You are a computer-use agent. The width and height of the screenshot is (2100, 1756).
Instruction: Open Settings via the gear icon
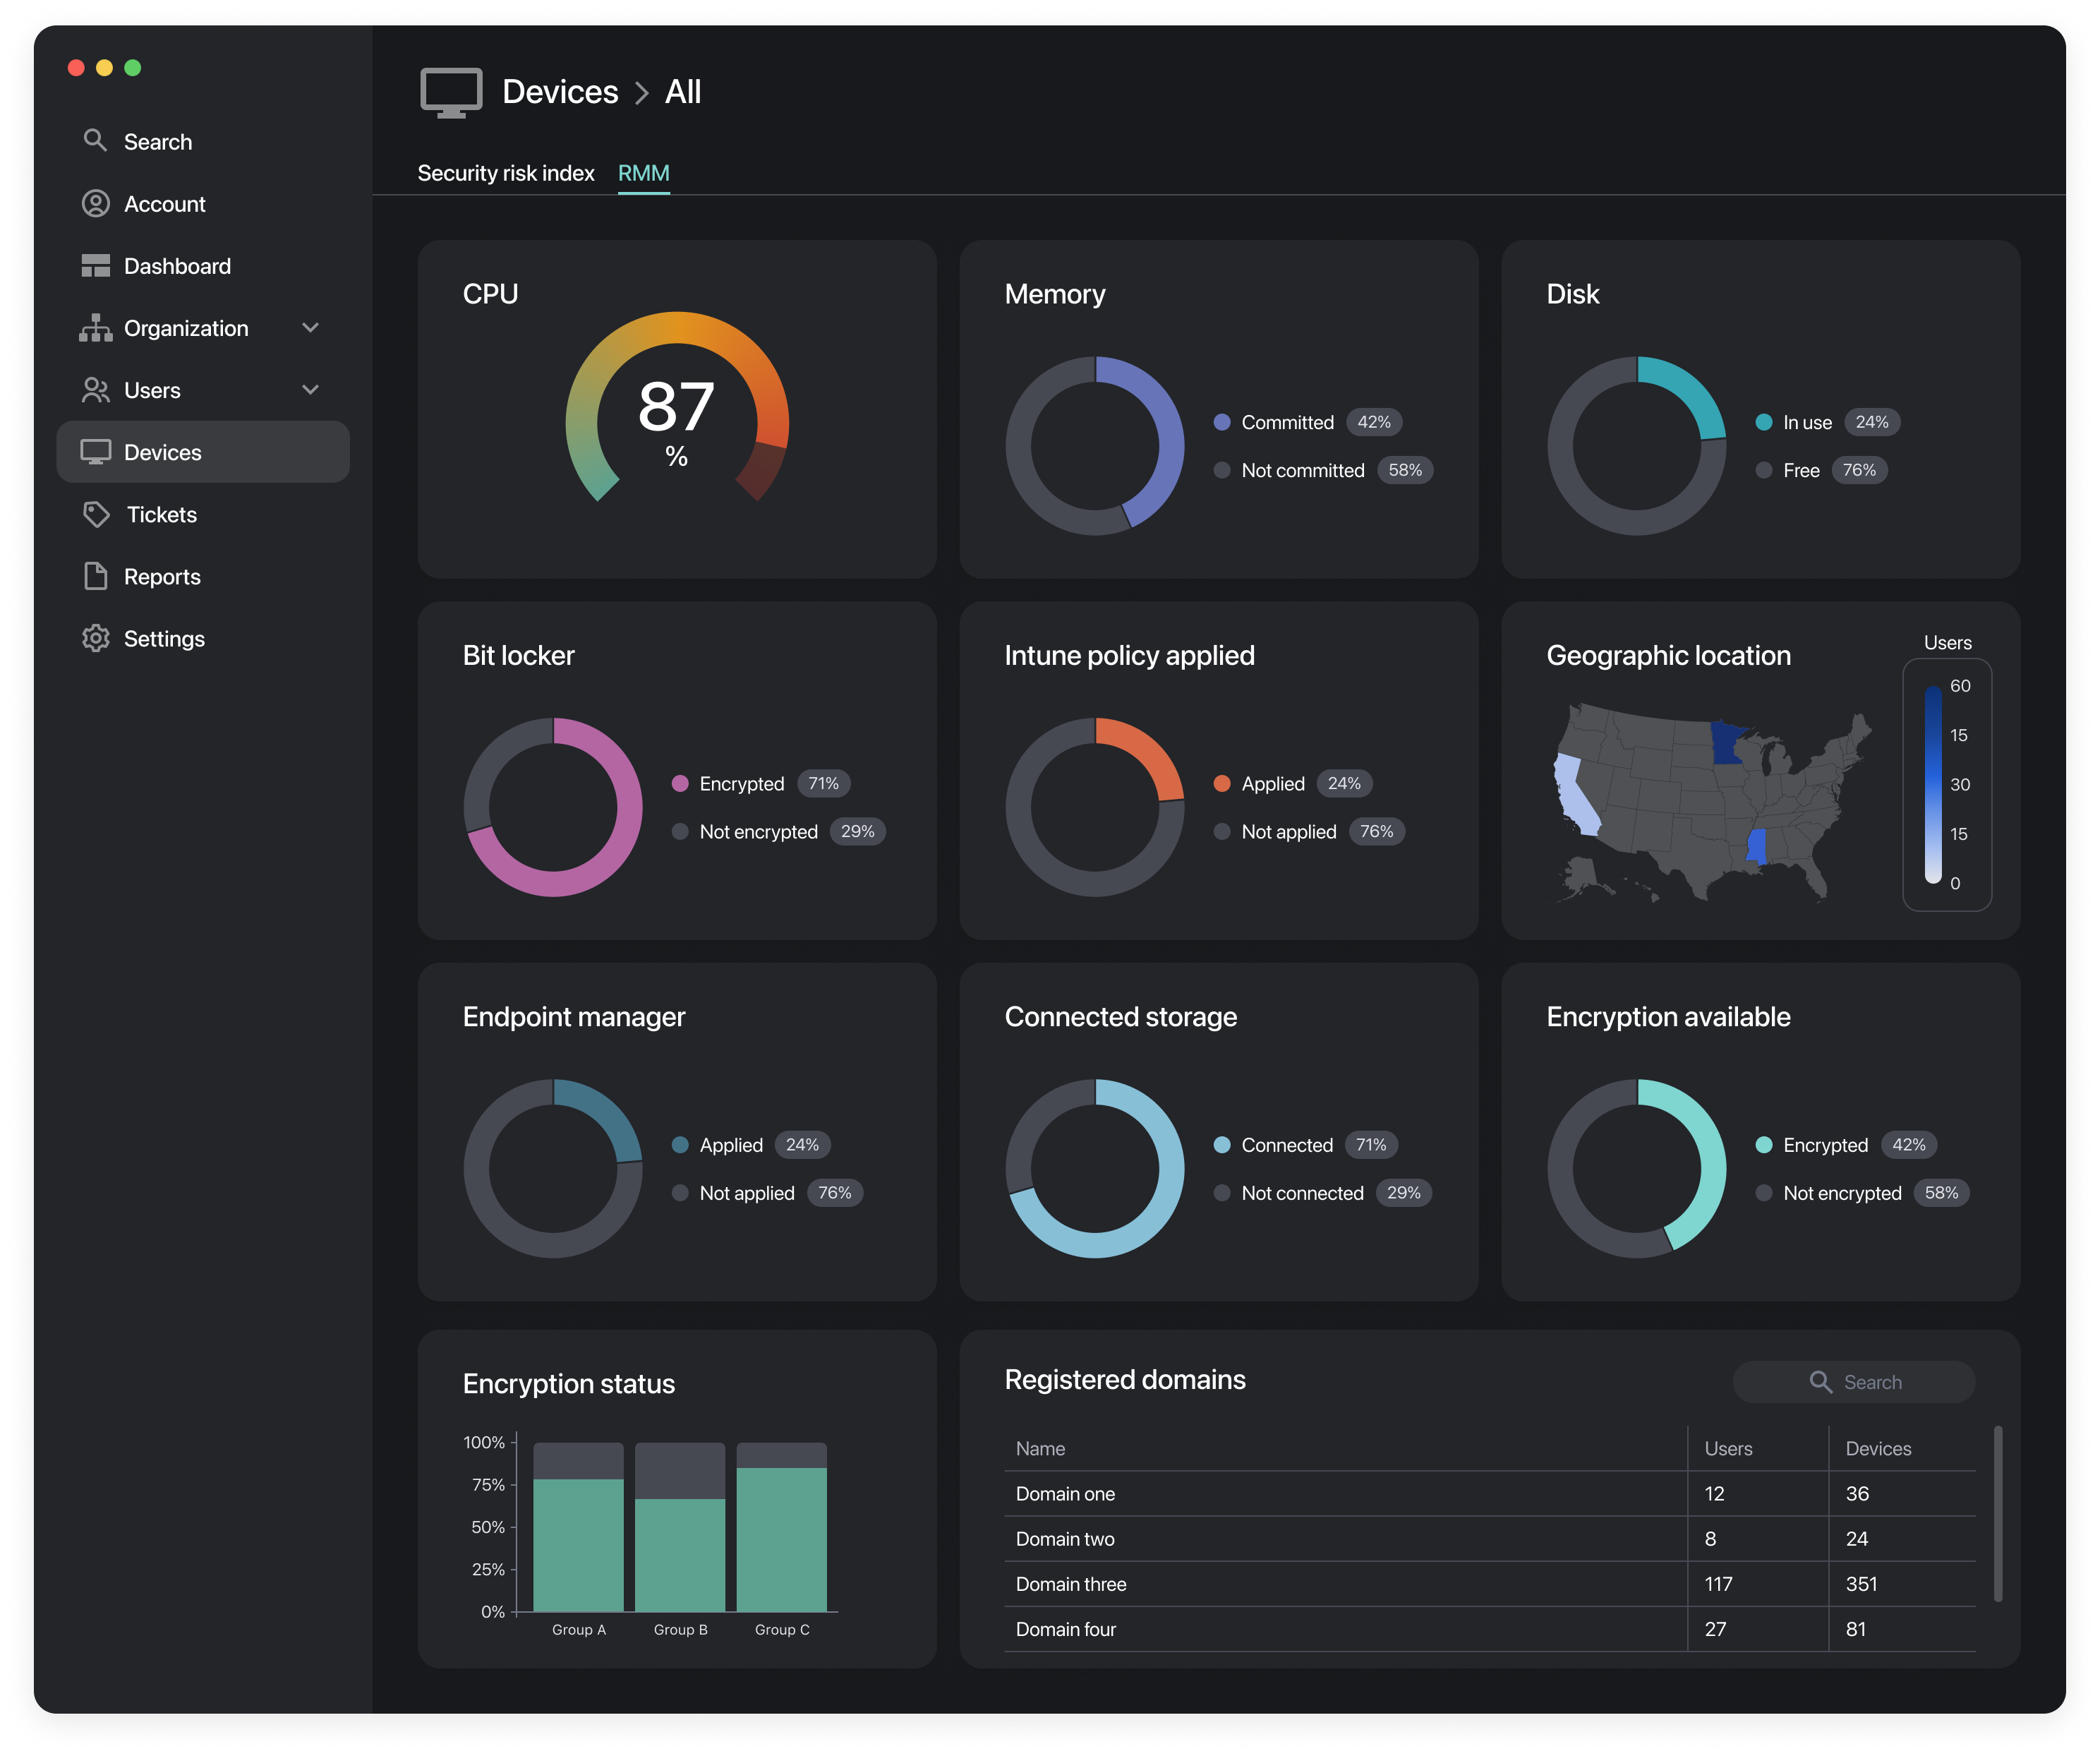[95, 639]
